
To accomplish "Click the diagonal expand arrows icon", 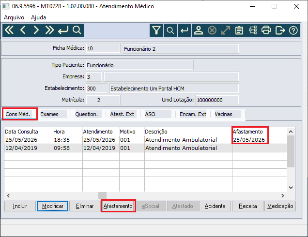I will point(226,30).
